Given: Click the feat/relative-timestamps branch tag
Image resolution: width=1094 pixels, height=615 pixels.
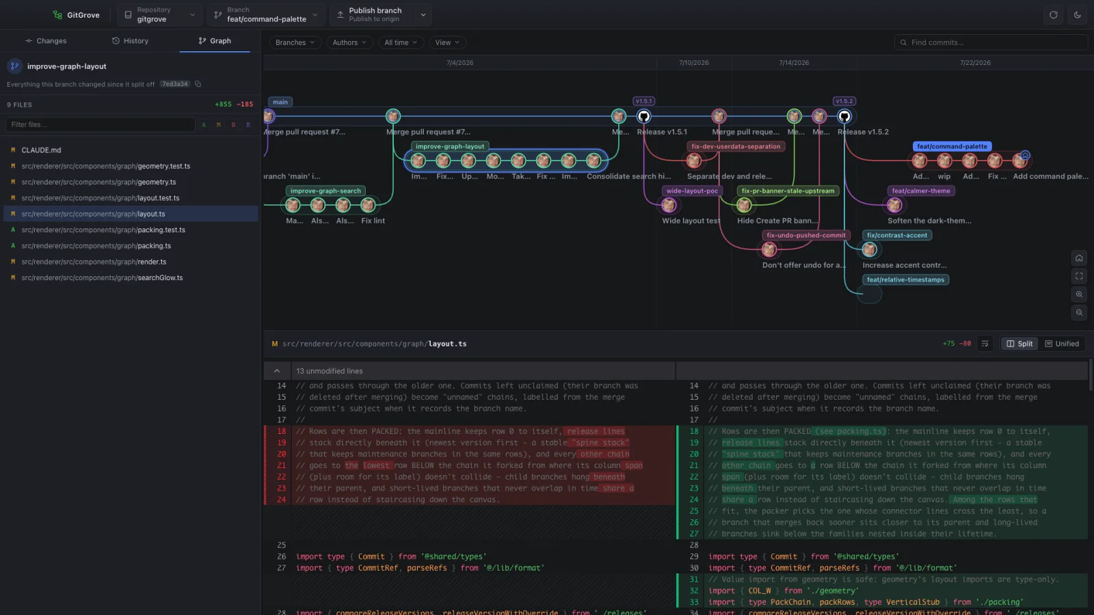Looking at the screenshot, I should (905, 279).
